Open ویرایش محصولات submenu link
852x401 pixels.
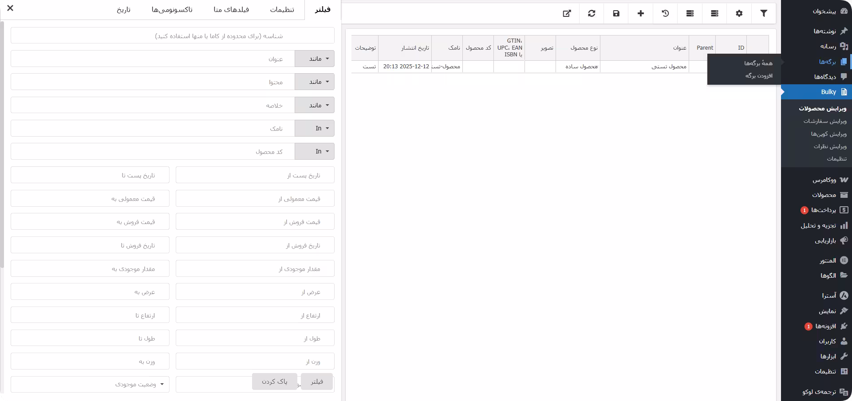(x=823, y=108)
